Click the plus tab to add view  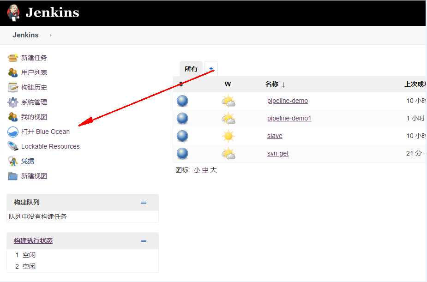click(211, 69)
